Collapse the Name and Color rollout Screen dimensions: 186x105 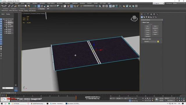pyautogui.click(x=146, y=39)
